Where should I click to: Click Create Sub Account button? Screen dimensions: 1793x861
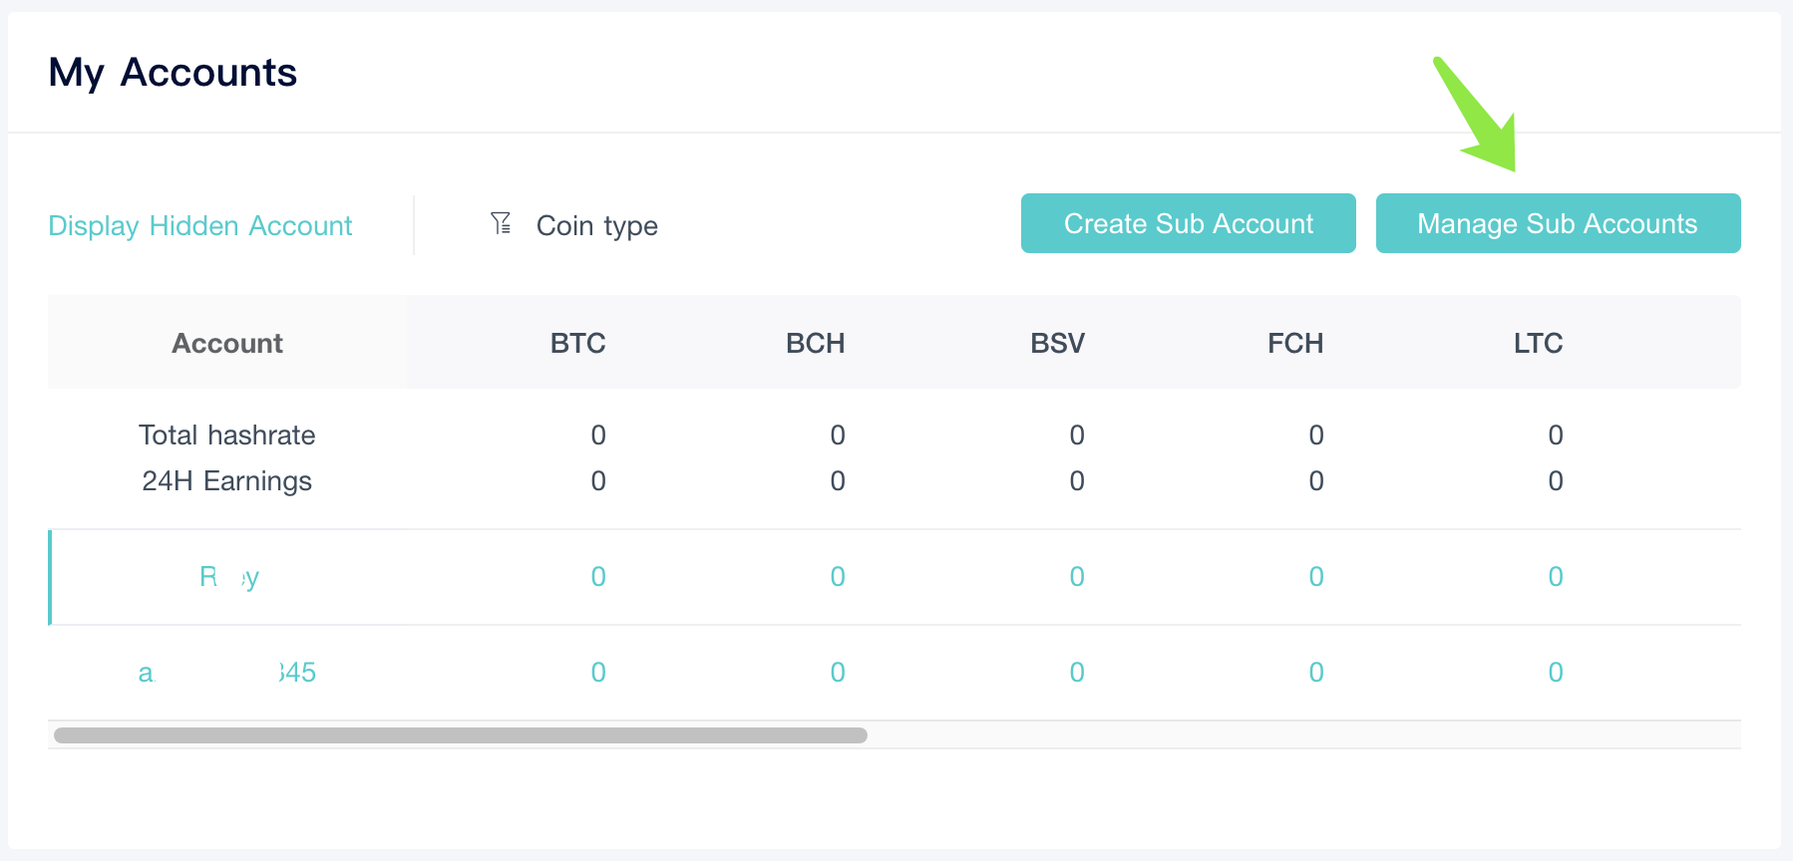point(1188,223)
